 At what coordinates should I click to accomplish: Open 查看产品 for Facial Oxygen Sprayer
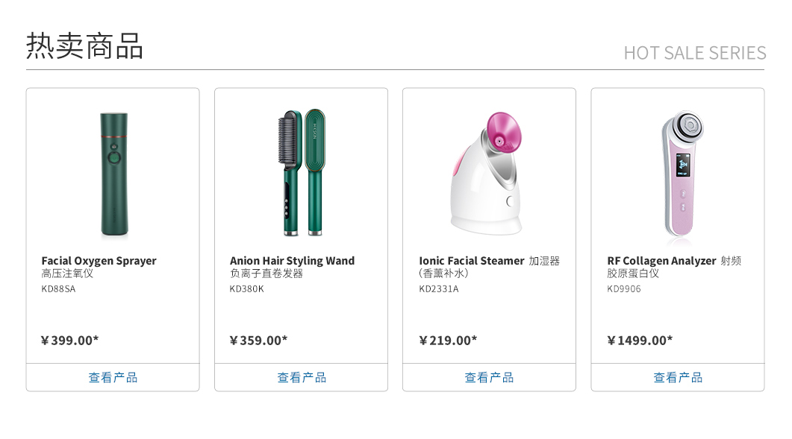(x=113, y=377)
